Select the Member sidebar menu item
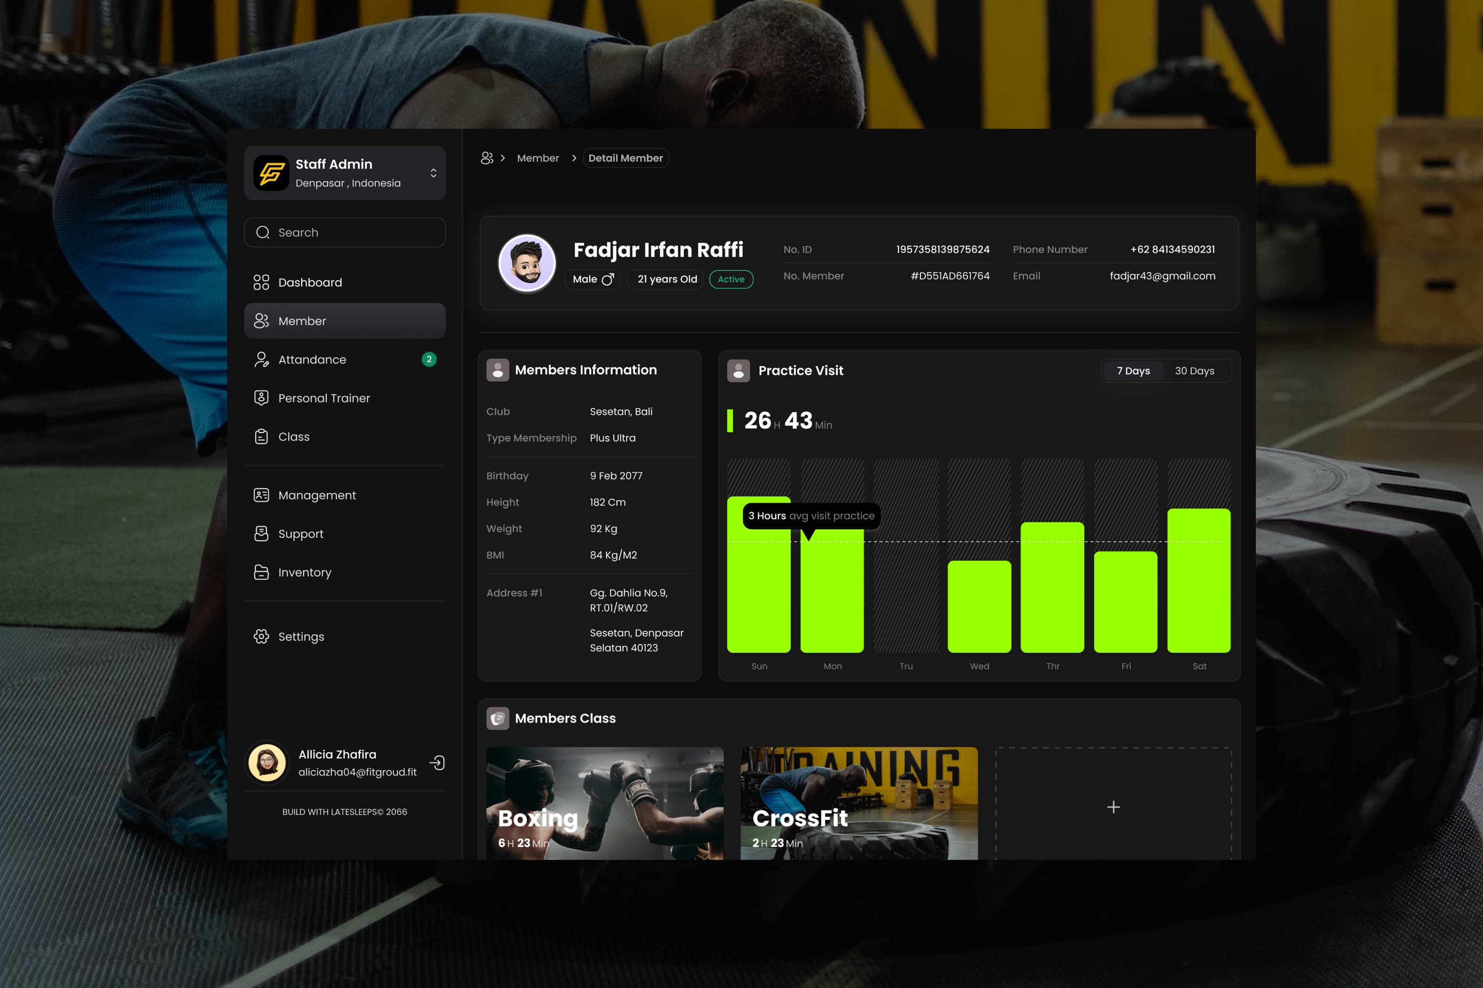Viewport: 1483px width, 988px height. click(x=345, y=321)
